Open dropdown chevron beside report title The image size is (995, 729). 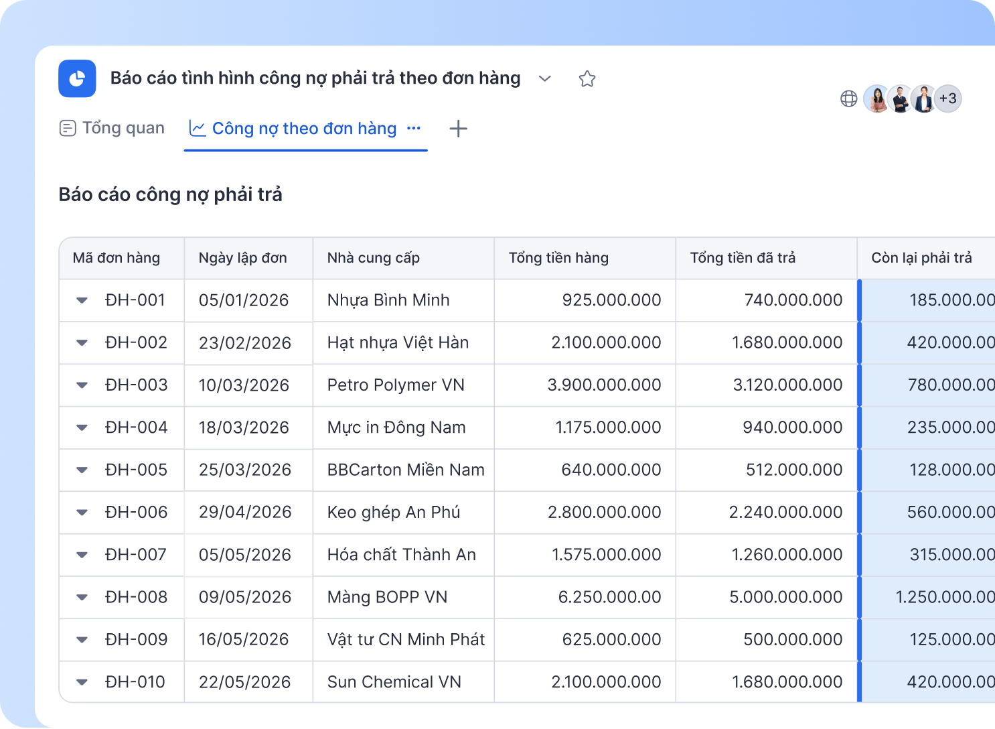tap(545, 79)
